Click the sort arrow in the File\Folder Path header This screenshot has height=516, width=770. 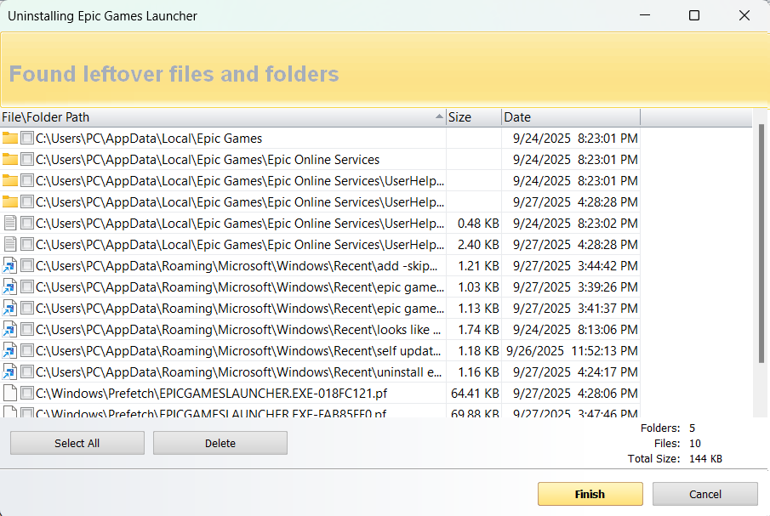[x=439, y=117]
